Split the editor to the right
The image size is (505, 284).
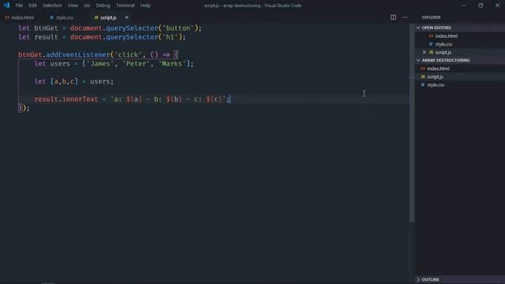[x=393, y=17]
